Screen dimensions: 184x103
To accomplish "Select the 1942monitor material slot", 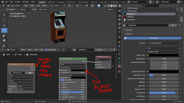I will pos(149,11).
